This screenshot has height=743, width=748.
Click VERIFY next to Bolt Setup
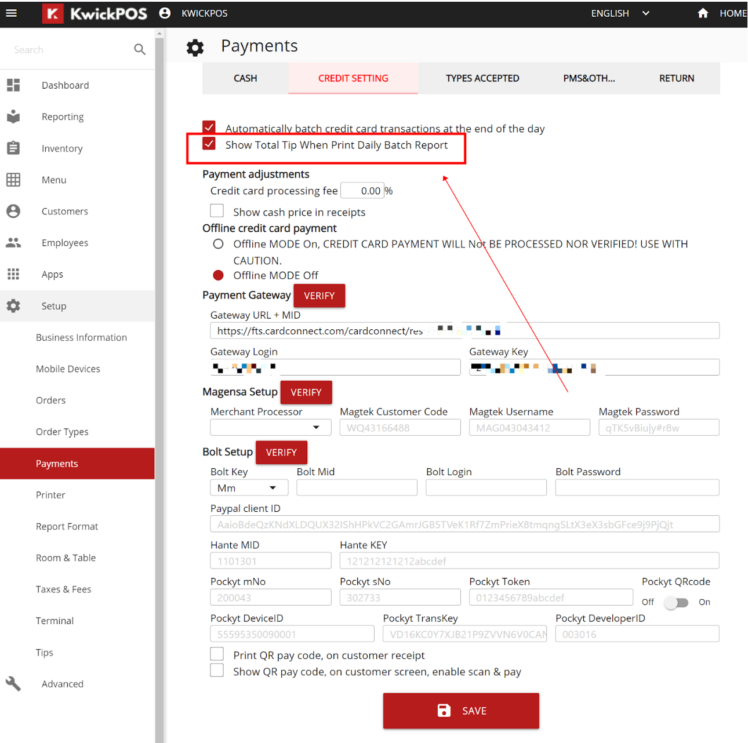click(x=281, y=452)
